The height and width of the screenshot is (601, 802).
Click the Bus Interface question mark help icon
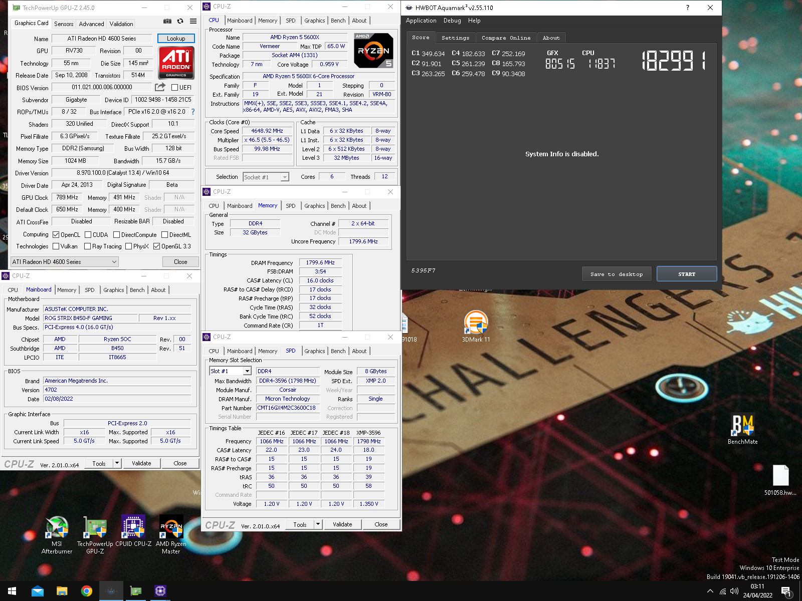pyautogui.click(x=193, y=112)
